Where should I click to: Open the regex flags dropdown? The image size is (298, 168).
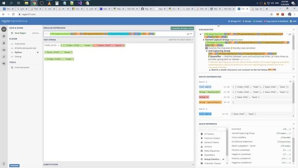point(190,34)
